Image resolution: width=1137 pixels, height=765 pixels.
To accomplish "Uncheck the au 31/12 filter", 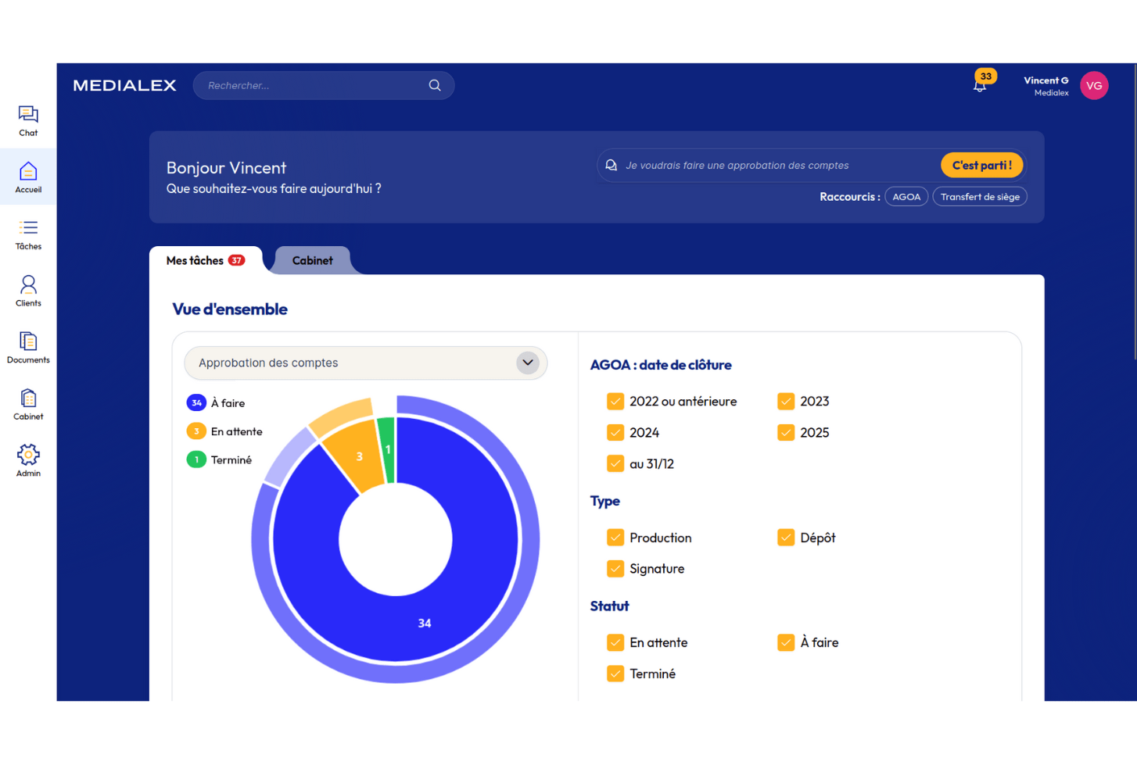I will (x=615, y=463).
